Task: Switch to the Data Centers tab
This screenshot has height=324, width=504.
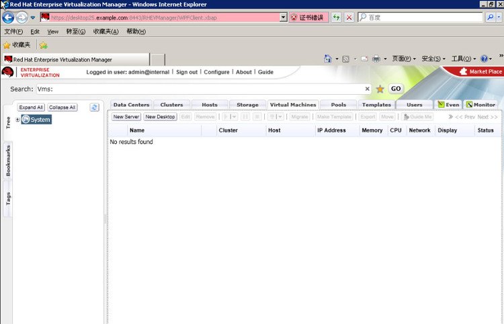Action: (131, 105)
